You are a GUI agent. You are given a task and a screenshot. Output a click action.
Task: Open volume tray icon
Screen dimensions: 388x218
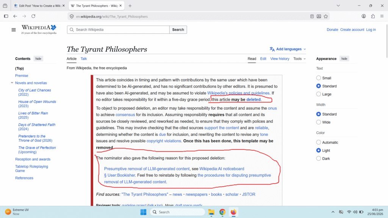point(355,212)
